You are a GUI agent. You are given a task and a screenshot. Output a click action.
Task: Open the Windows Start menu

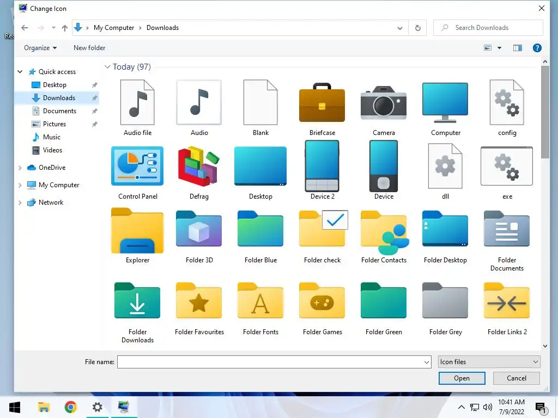pos(15,407)
